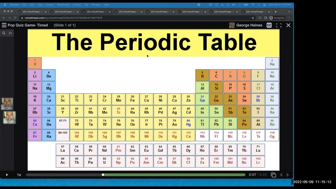336x189 pixels.
Task: Click the Helium He element cell
Action: point(272,63)
